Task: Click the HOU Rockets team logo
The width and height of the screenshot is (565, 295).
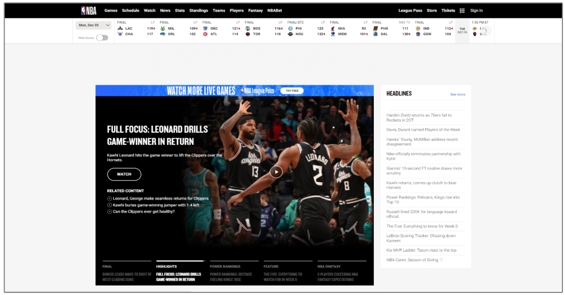Action: 290,34
